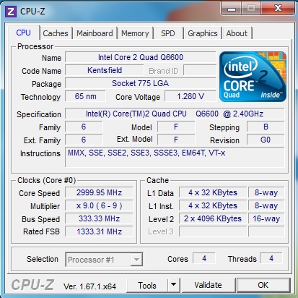Viewport: 298px width, 298px height.
Task: Open the Memory tab
Action: pos(135,33)
